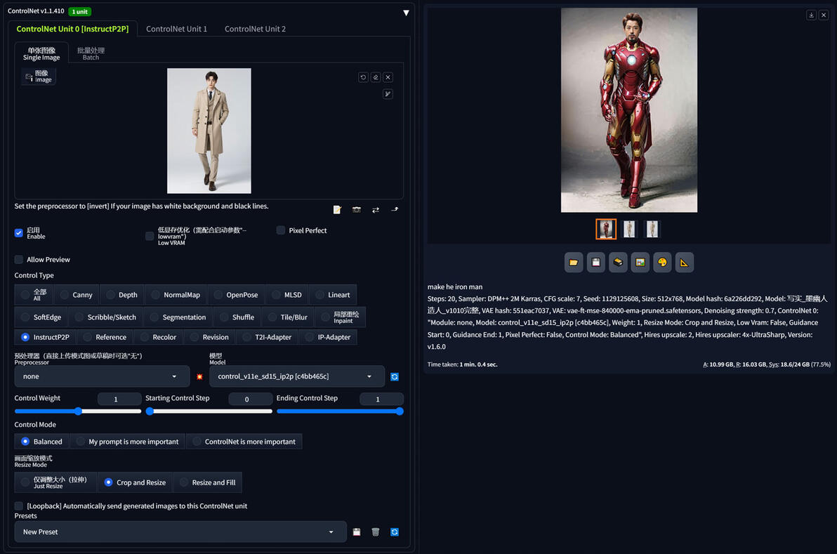
Task: Open the Preprocessor dropdown showing none
Action: click(102, 376)
